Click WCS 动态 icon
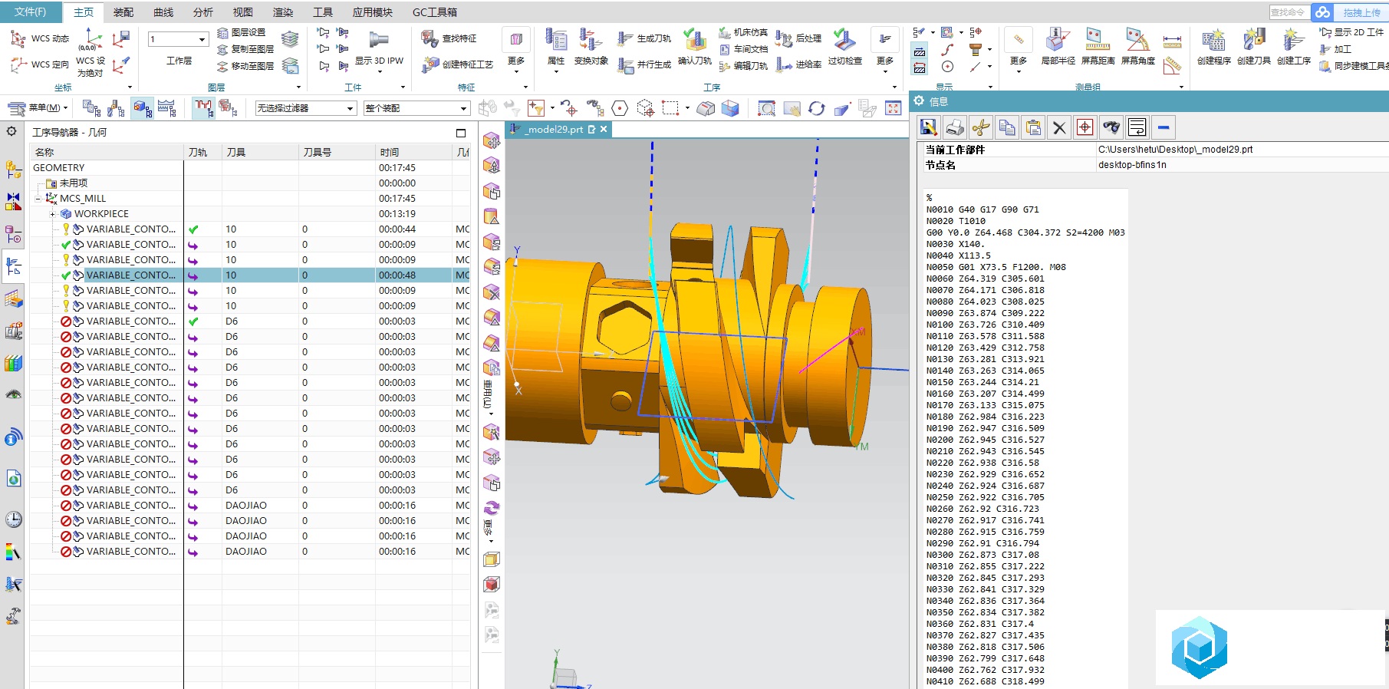Screen dimensions: 1389x689 pos(39,38)
